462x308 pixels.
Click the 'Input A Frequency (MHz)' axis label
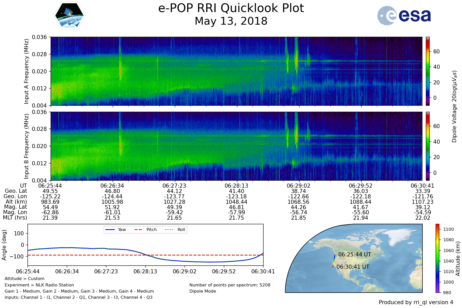click(26, 71)
